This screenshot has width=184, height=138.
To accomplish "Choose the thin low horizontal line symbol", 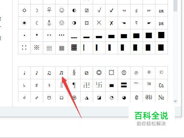I will pyautogui.click(x=74, y=38).
